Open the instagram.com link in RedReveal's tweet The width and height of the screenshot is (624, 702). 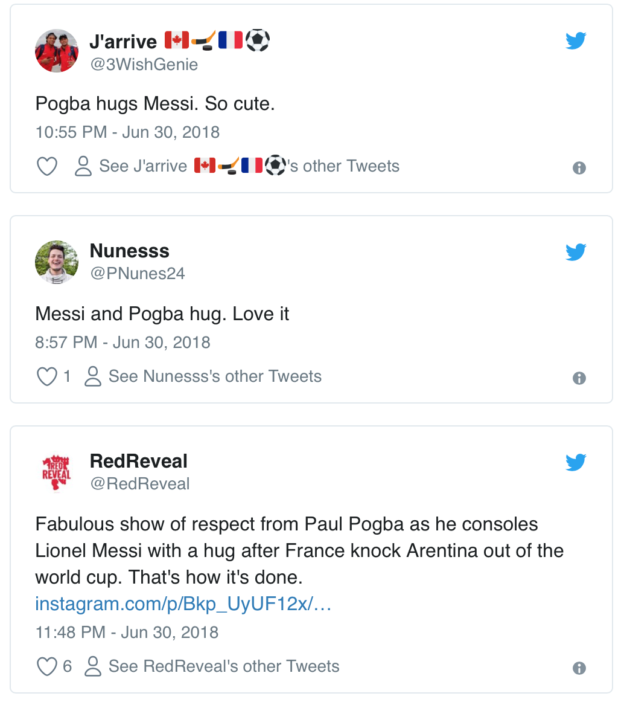click(182, 603)
